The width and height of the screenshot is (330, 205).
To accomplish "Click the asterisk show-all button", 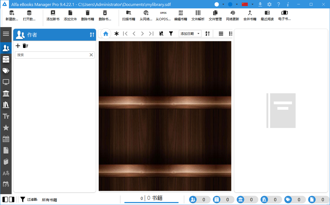I will [117, 34].
